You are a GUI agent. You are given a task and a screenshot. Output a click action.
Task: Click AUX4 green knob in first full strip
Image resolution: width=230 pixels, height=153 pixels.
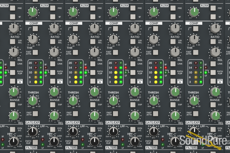33,12
